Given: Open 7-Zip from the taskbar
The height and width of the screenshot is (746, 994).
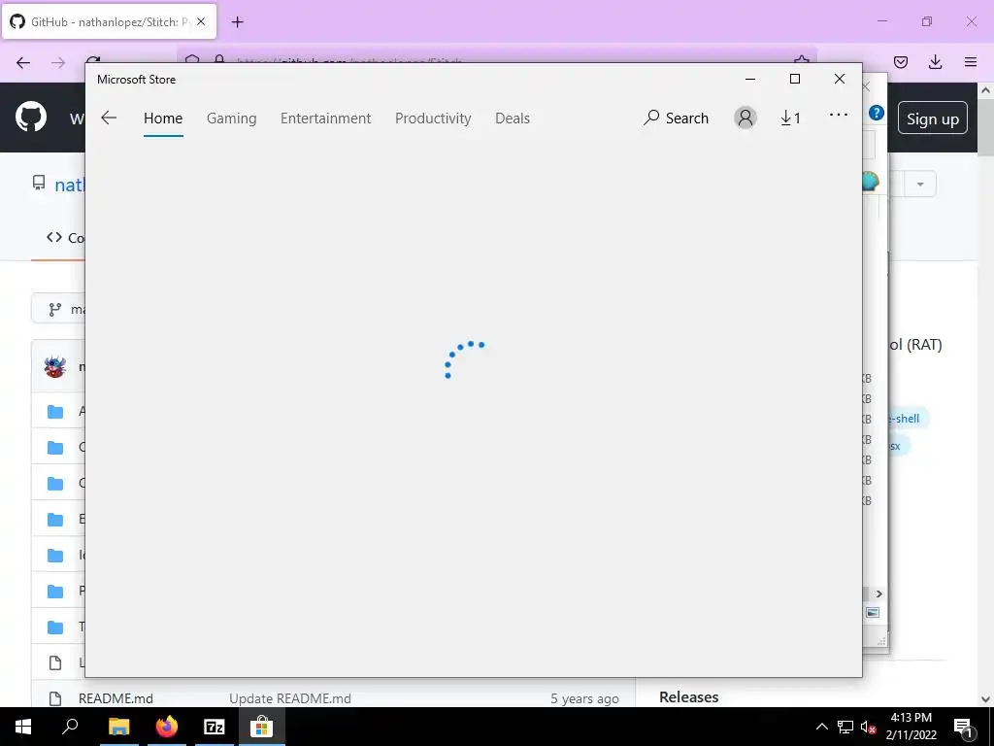Looking at the screenshot, I should tap(215, 727).
